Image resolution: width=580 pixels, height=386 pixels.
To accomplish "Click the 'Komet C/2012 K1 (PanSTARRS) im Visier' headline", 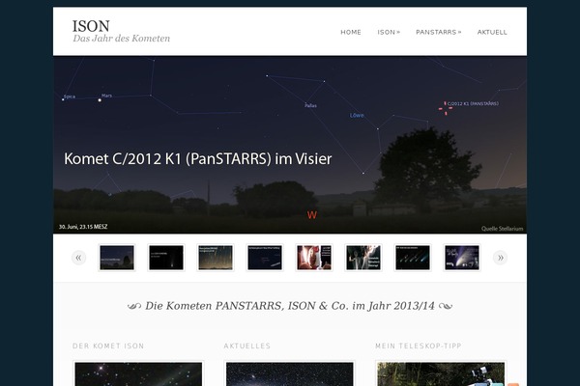I will (x=198, y=159).
